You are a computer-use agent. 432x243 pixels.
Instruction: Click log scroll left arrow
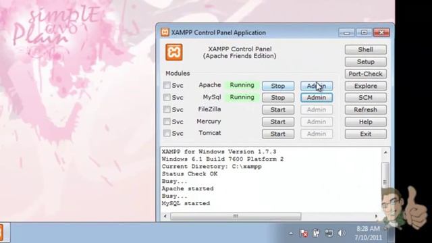pyautogui.click(x=165, y=216)
